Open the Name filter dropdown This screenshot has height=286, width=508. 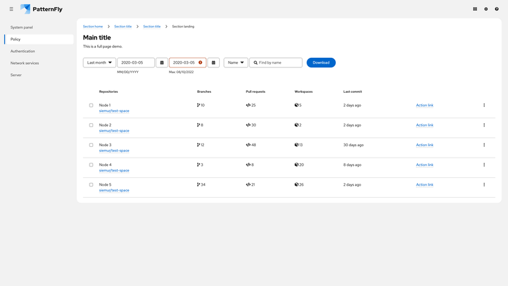click(x=236, y=63)
